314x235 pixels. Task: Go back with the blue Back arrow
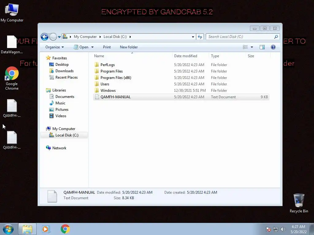44,37
